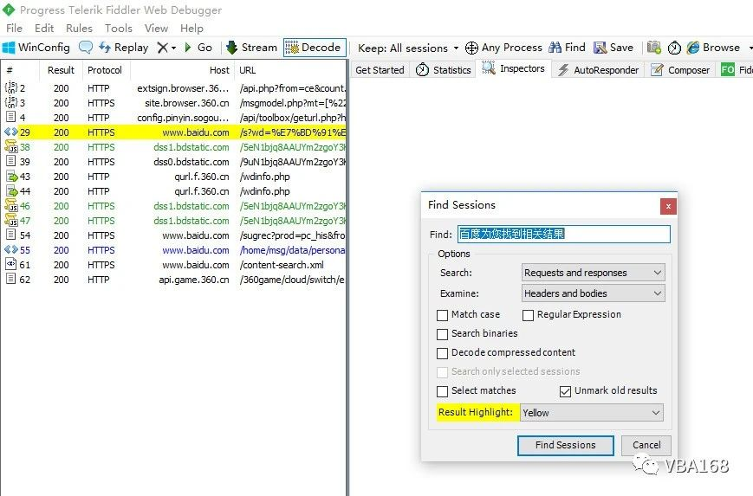Open the Tools menu
The image size is (753, 496).
coord(118,29)
